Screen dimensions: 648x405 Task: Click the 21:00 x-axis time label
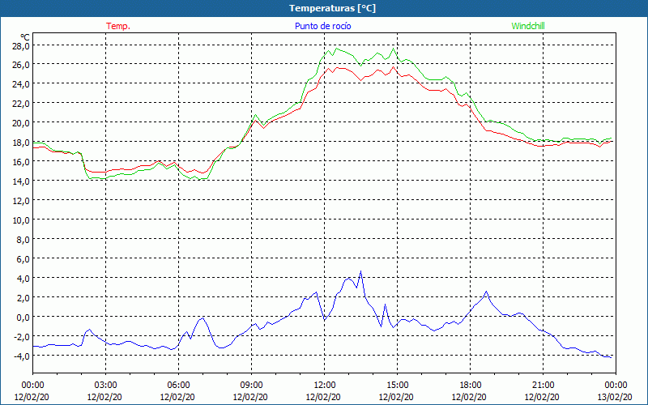click(x=543, y=386)
